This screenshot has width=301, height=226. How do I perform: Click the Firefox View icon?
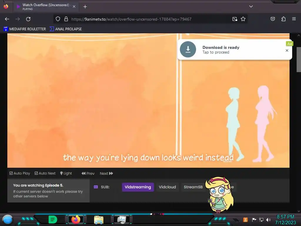pos(6,6)
